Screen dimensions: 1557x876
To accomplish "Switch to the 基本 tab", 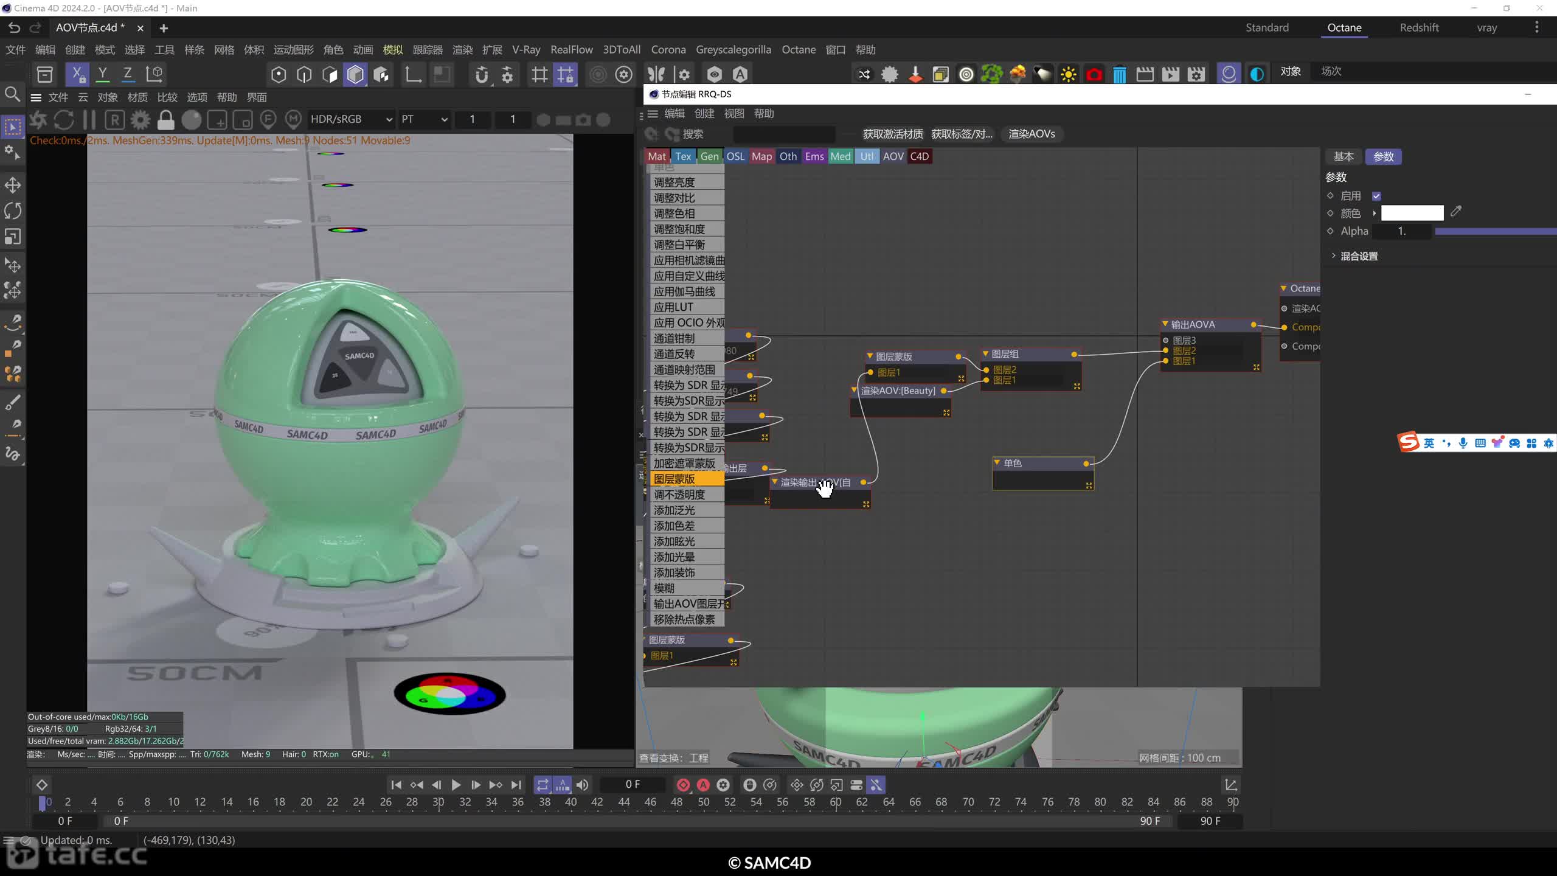I will point(1344,156).
